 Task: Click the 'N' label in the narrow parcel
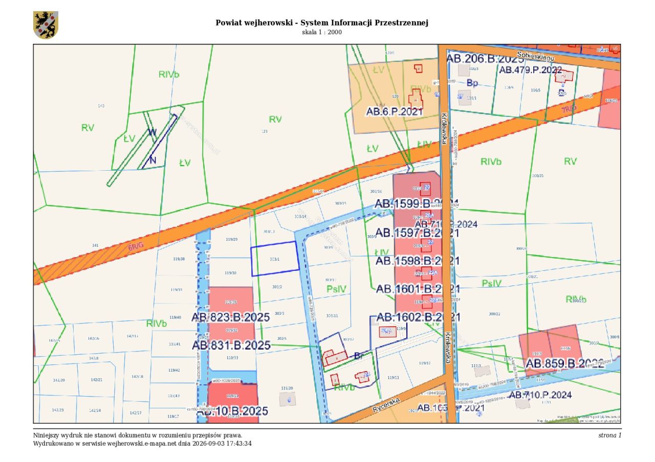(152, 160)
